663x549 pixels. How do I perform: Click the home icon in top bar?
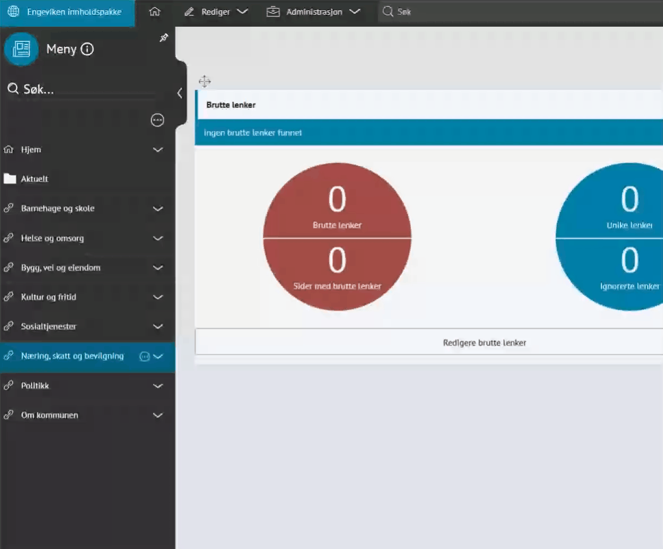point(155,11)
